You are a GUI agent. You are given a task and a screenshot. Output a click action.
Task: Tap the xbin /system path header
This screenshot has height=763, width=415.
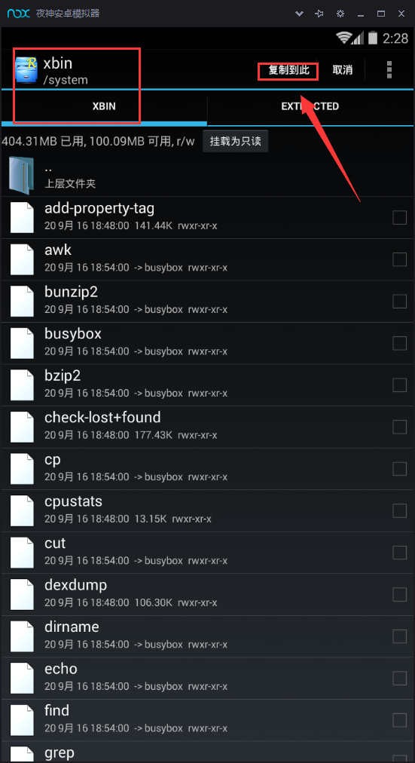(x=66, y=70)
